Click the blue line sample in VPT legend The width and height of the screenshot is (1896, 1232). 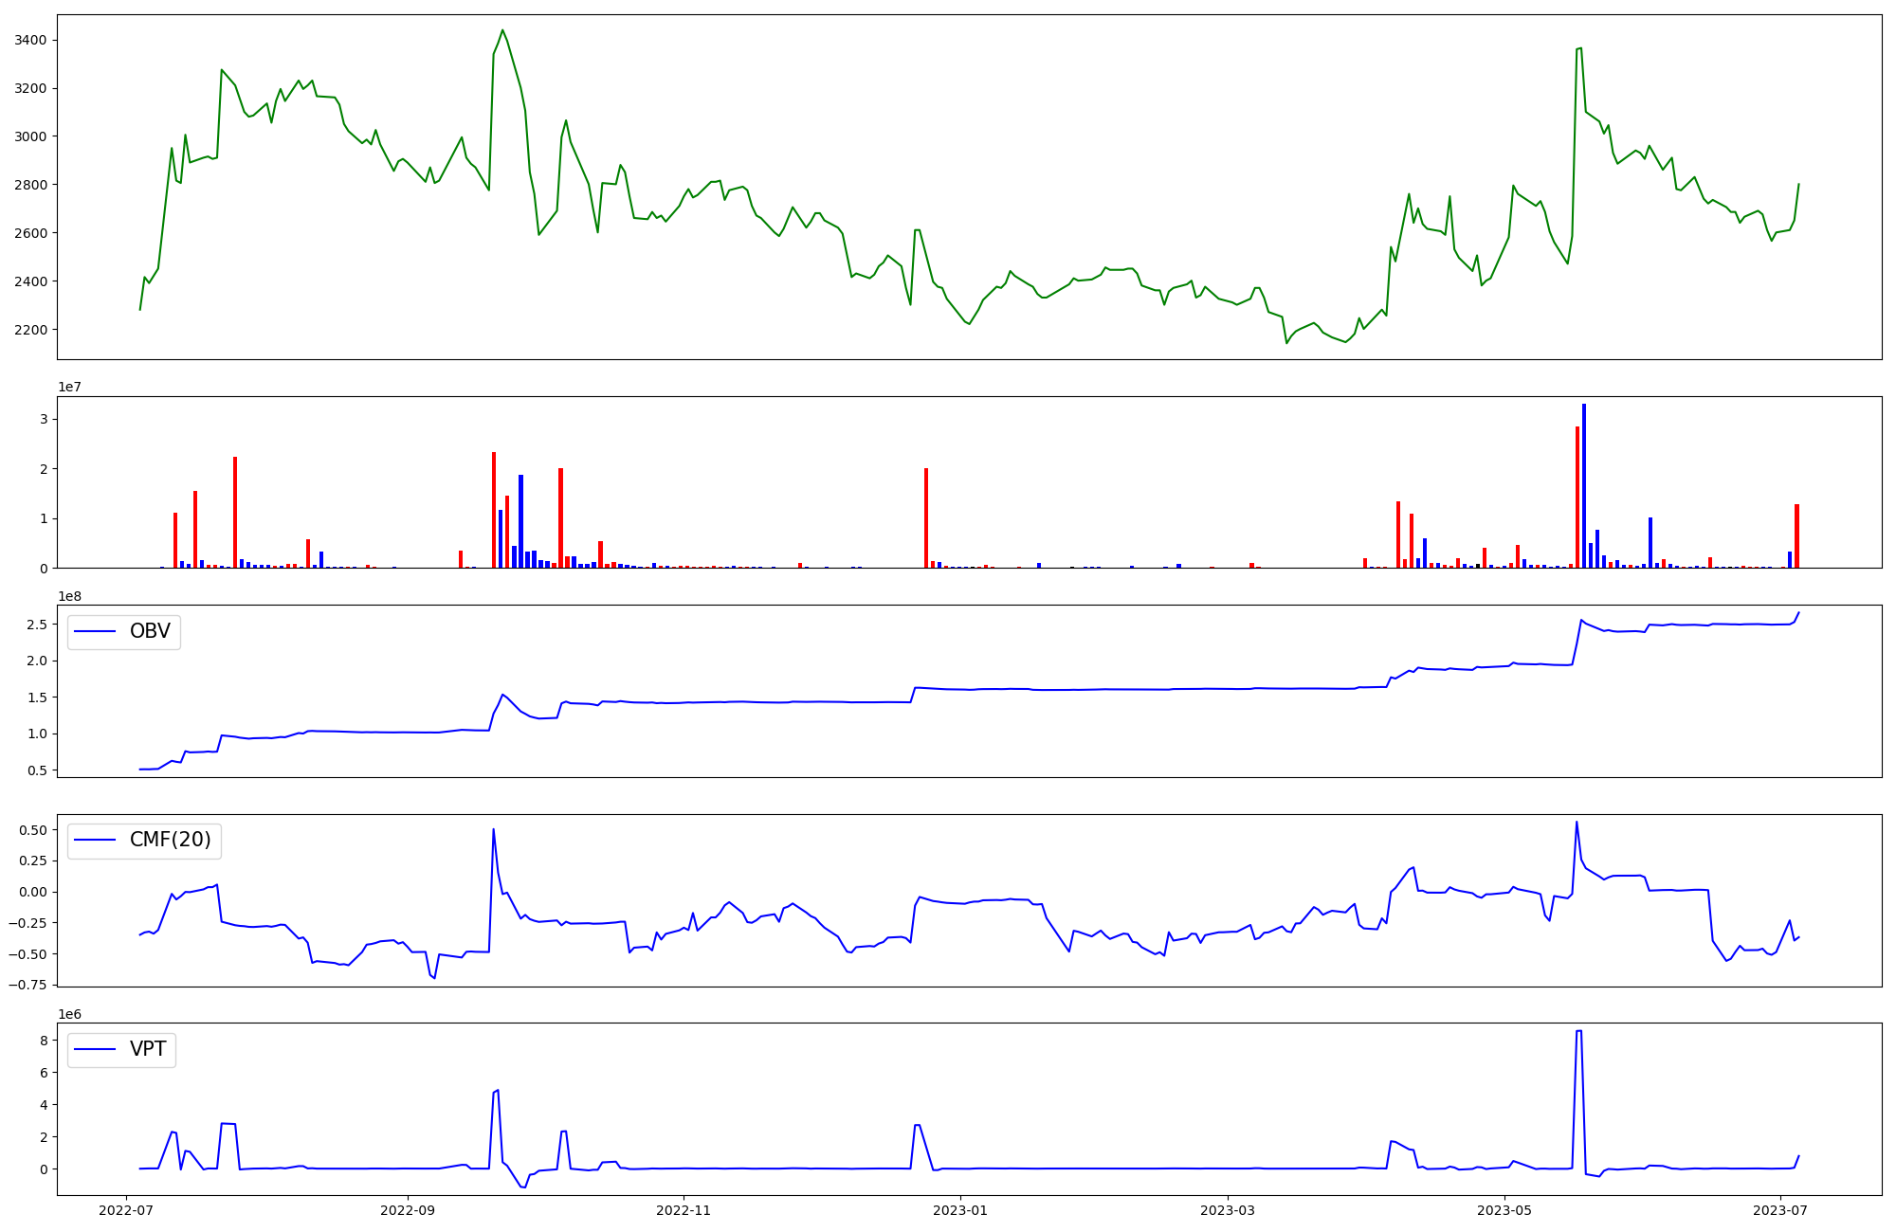click(95, 1049)
